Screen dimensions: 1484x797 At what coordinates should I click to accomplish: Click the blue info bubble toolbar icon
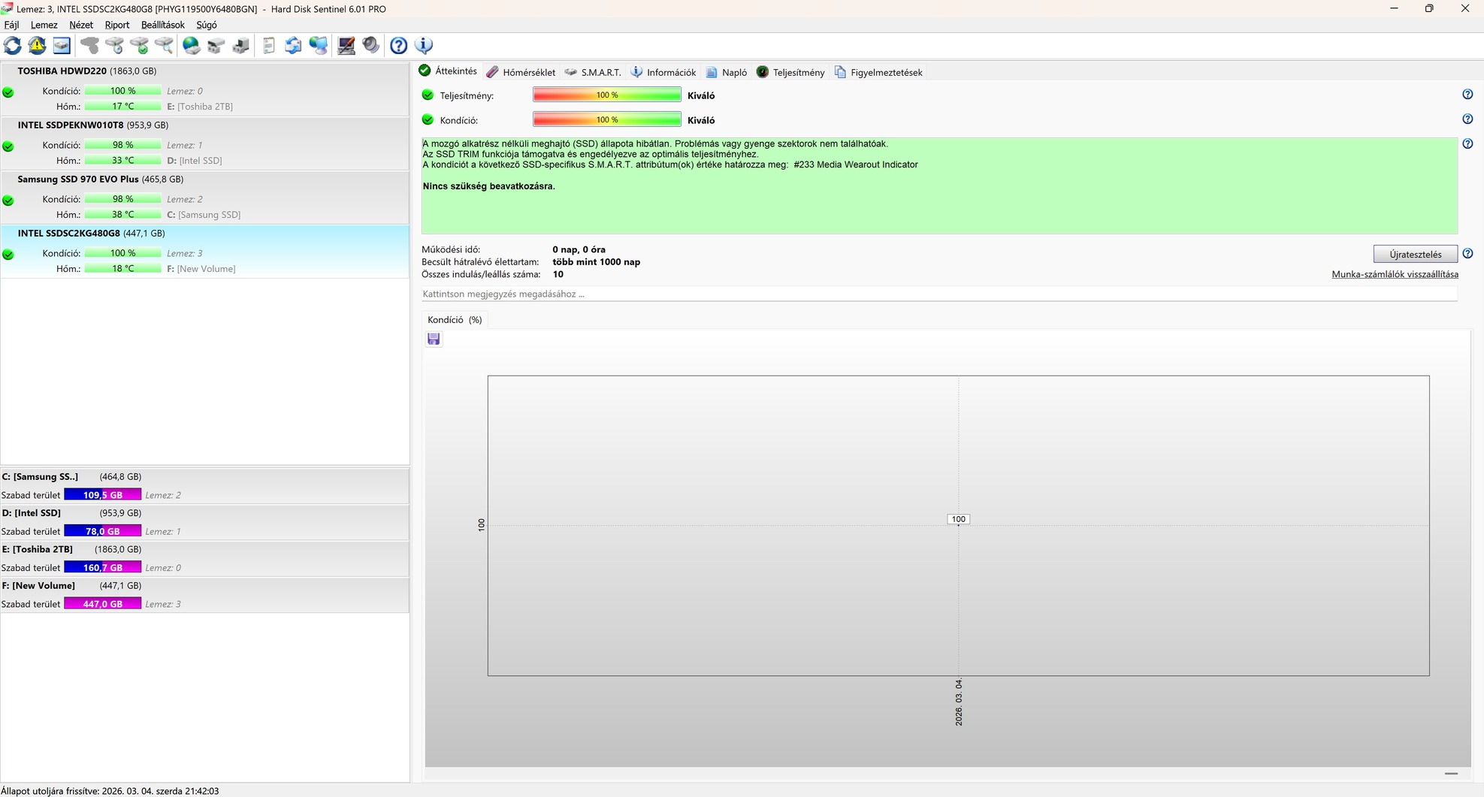pos(424,46)
